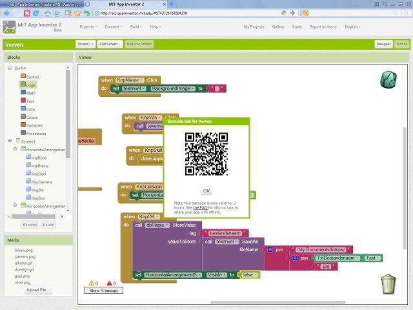Open the FAQ link in barcode dialog
Screen dimensions: 413x310
200,207
